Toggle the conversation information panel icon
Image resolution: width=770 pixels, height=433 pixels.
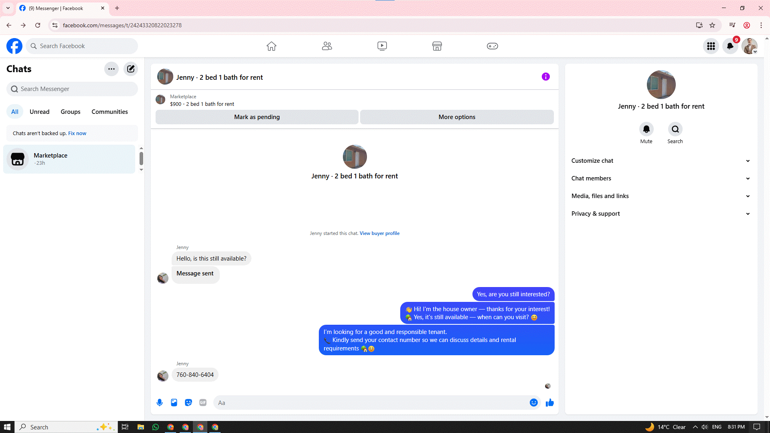[x=545, y=77]
